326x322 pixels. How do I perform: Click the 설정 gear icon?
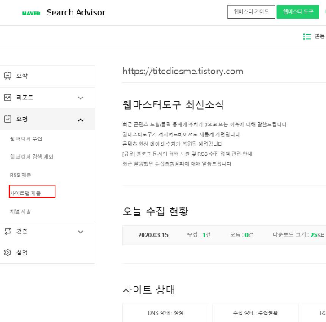7,252
